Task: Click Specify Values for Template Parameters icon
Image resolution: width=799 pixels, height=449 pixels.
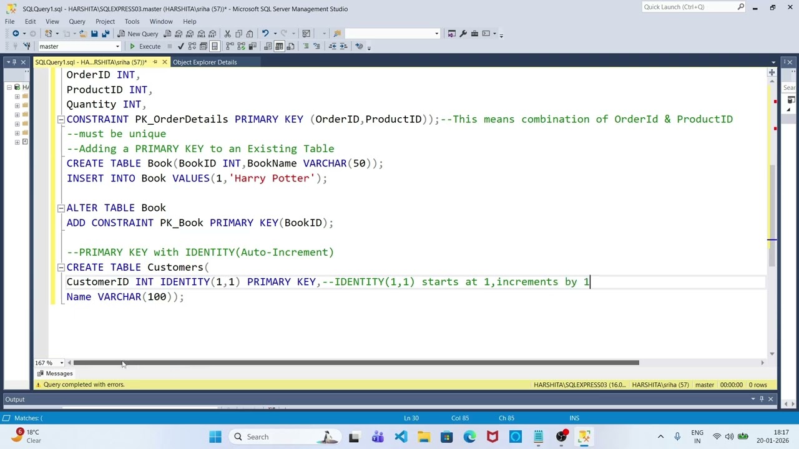Action: pos(359,46)
